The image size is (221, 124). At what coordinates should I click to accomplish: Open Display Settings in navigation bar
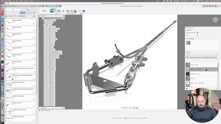134,108
